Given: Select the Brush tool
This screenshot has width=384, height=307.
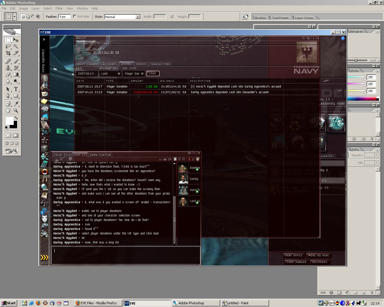Looking at the screenshot, I should 16,61.
